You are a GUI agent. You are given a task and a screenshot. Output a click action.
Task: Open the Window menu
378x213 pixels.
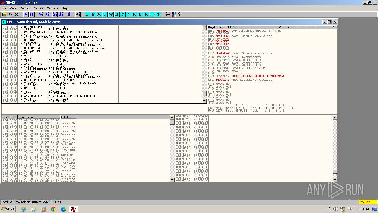pyautogui.click(x=53, y=8)
